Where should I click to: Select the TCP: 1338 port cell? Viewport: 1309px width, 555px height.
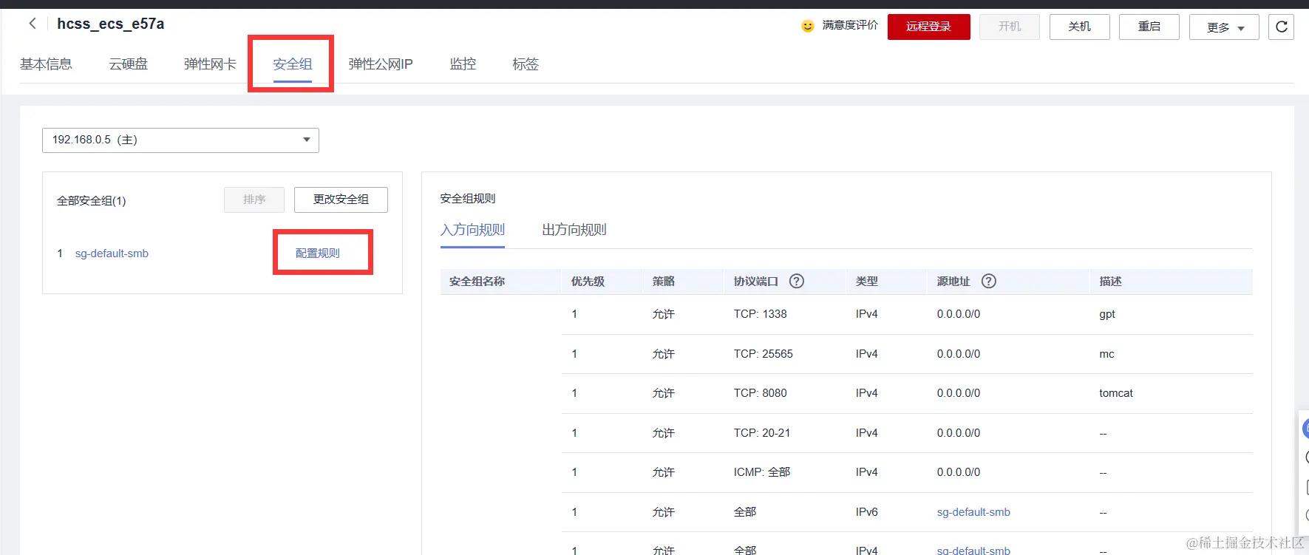[760, 314]
